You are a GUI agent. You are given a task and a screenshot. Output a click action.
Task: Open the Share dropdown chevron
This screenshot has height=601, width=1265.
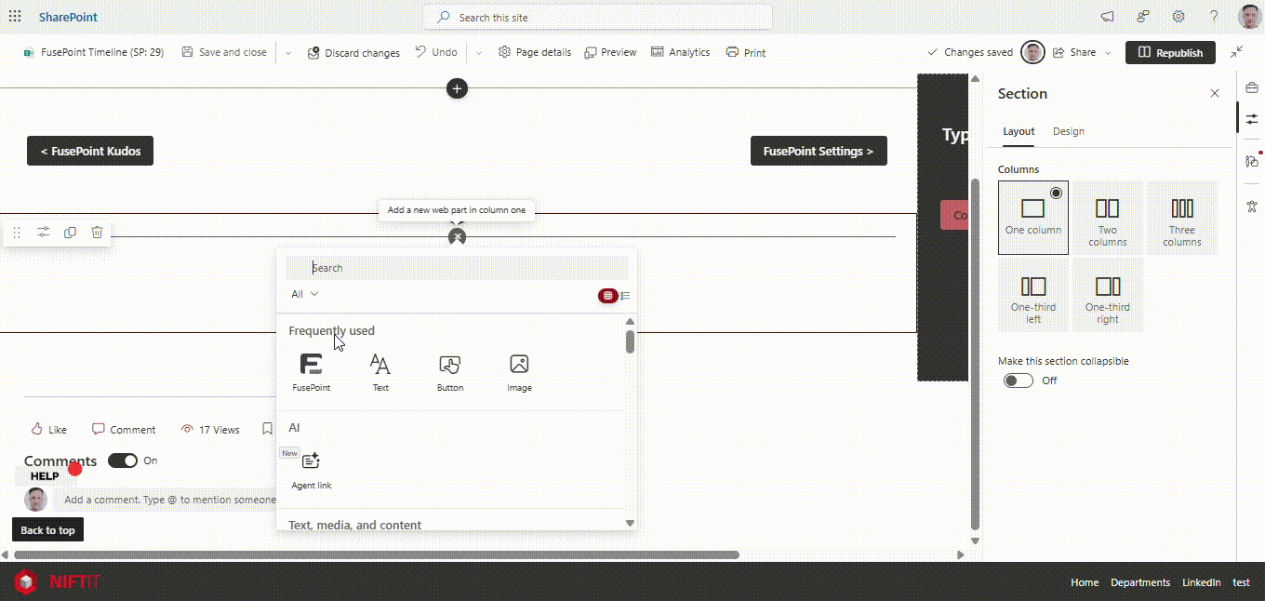coord(1108,53)
